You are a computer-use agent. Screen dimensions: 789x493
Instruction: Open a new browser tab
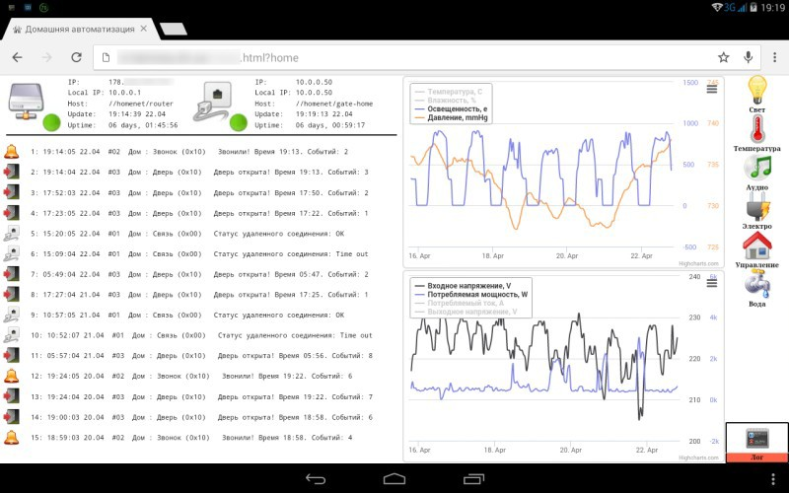coord(174,30)
